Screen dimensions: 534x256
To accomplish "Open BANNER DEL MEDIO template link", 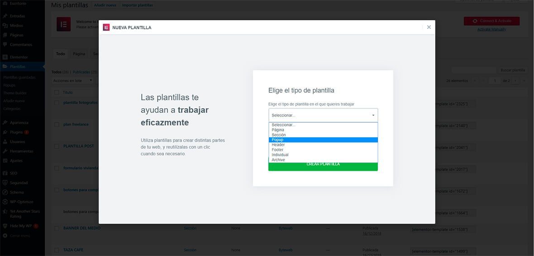I will (x=82, y=228).
